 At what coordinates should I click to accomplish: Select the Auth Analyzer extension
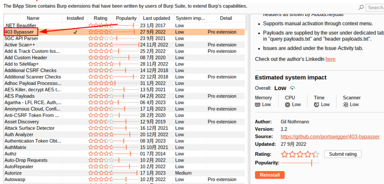click(x=124, y=135)
